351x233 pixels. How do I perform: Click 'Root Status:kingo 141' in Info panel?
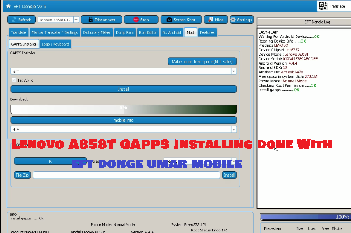[209, 230]
